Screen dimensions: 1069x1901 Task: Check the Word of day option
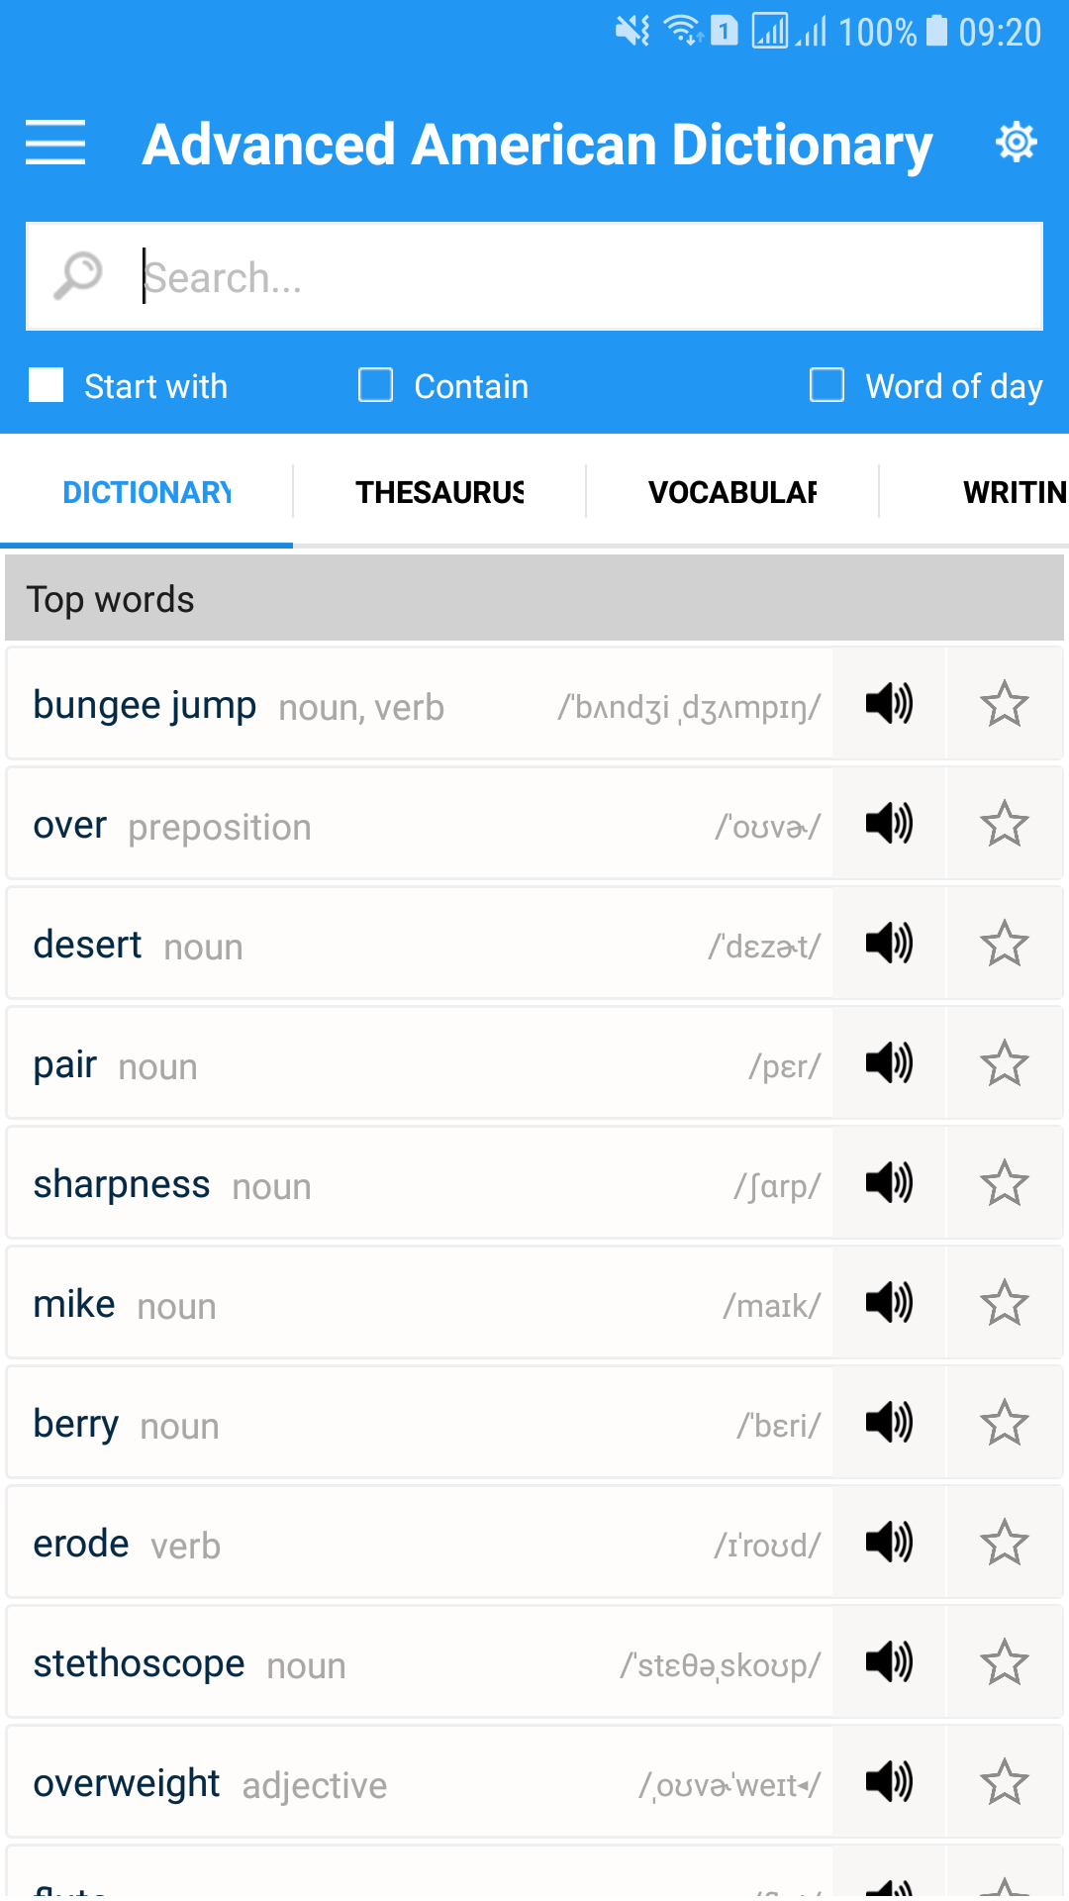(x=827, y=385)
